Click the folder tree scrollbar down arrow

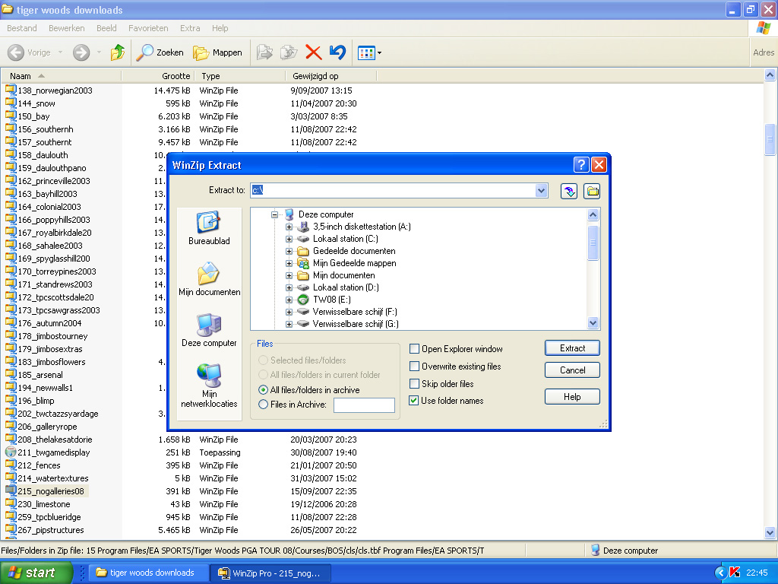coord(593,323)
